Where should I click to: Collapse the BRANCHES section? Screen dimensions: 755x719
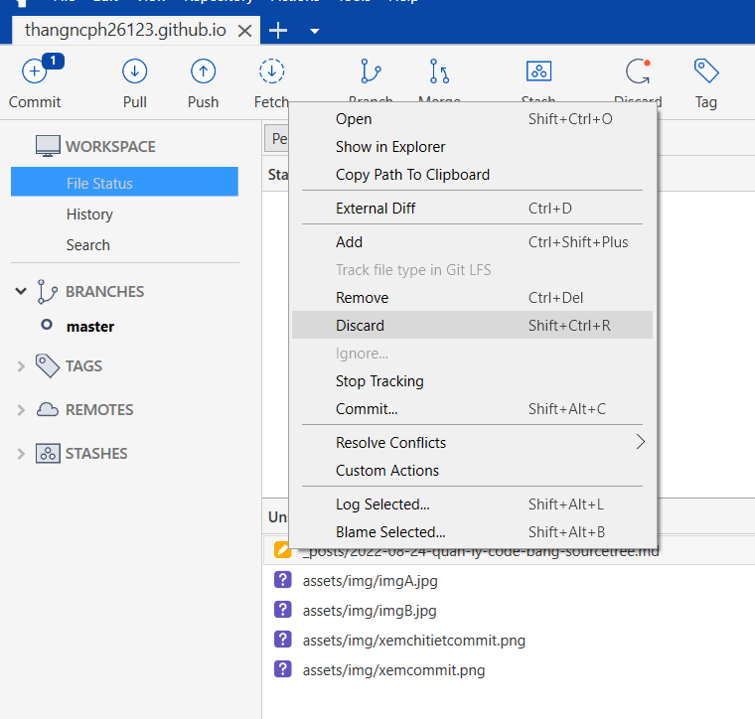click(21, 291)
